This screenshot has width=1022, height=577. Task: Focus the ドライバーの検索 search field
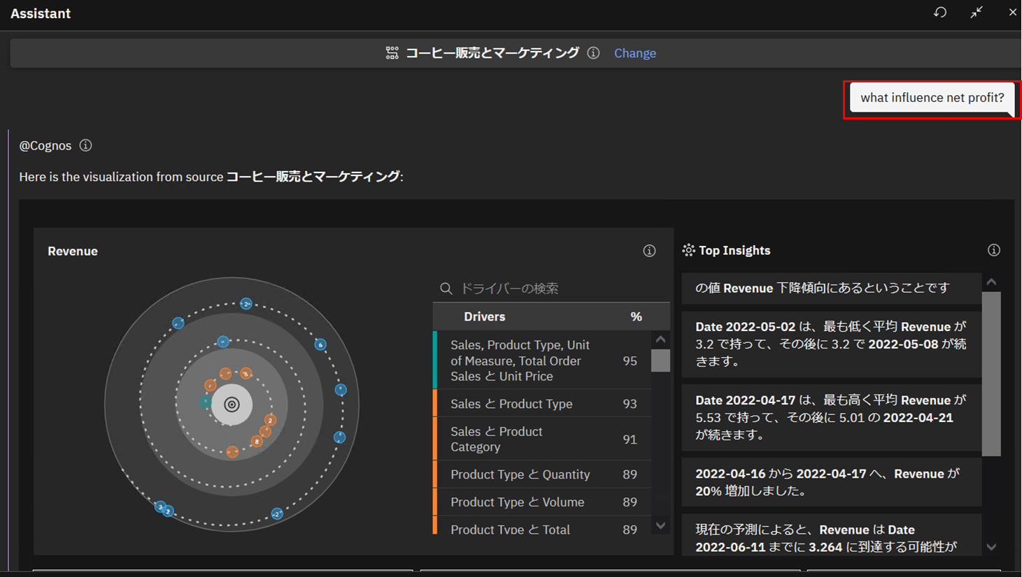click(551, 288)
